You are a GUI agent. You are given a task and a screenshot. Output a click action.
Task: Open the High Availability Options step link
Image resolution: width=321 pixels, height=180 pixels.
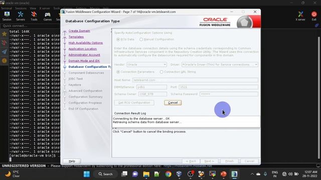point(86,43)
